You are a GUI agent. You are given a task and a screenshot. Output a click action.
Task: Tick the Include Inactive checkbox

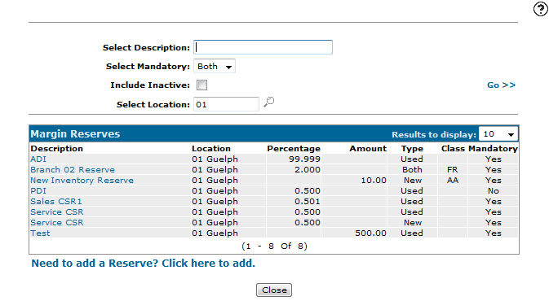[201, 85]
